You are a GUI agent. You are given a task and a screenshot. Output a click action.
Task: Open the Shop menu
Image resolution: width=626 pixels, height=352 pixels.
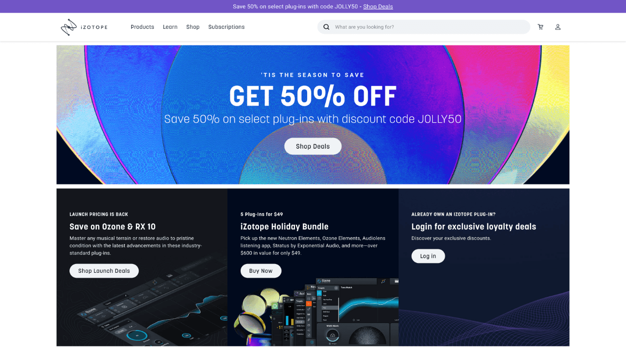coord(193,27)
